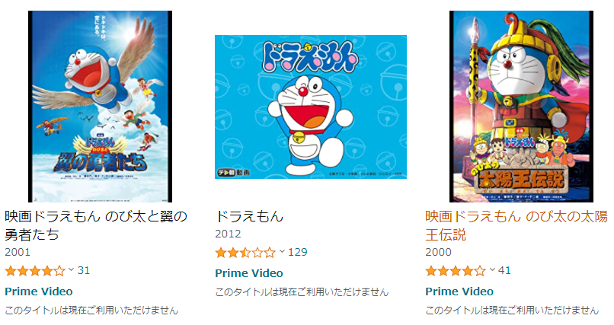Image resolution: width=614 pixels, height=325 pixels.
Task: Click Prime Video under ドラえもん 2012
Action: pyautogui.click(x=249, y=273)
